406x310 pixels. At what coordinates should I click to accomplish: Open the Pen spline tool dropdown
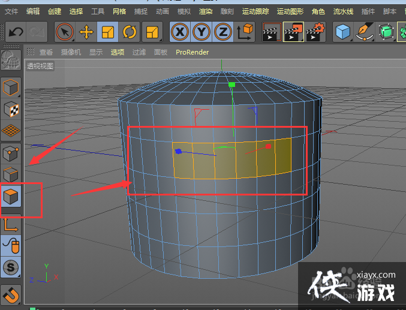tap(364, 32)
